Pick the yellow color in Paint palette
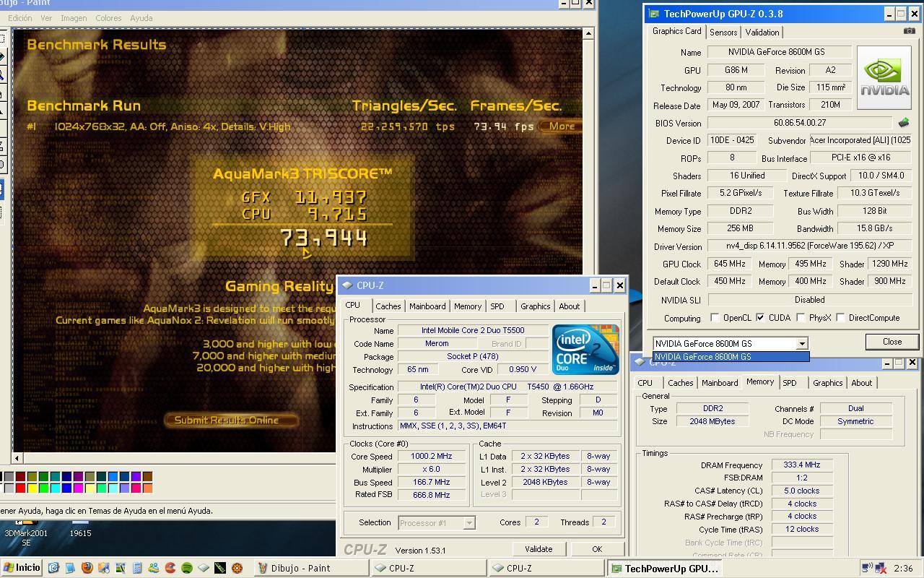Image resolution: width=924 pixels, height=578 pixels. coord(32,488)
